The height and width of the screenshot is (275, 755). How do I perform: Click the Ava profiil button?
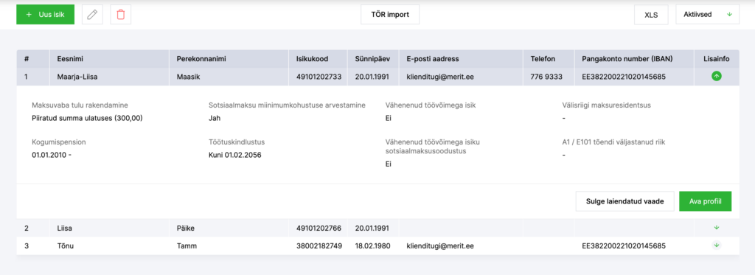(x=706, y=201)
